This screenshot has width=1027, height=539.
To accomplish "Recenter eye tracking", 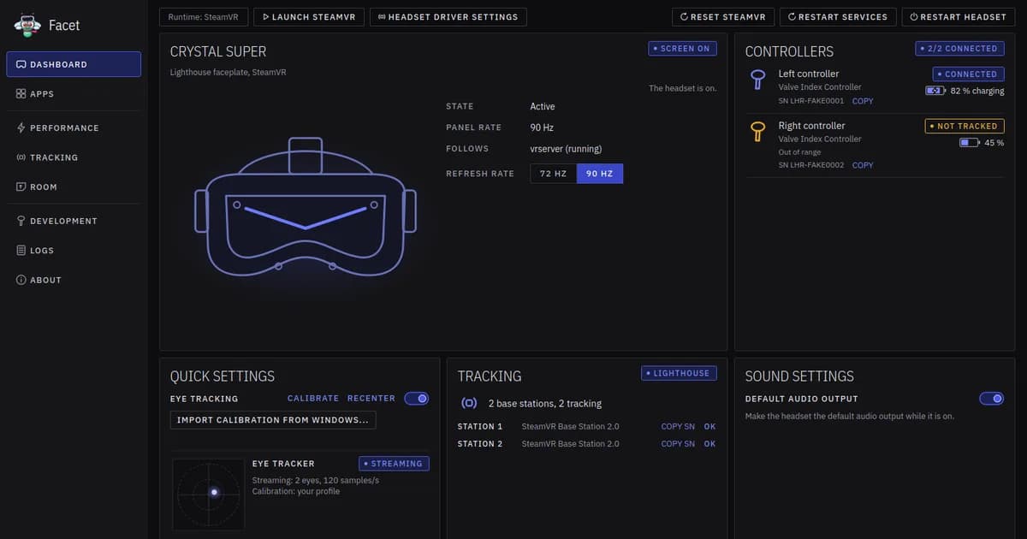I will [371, 399].
